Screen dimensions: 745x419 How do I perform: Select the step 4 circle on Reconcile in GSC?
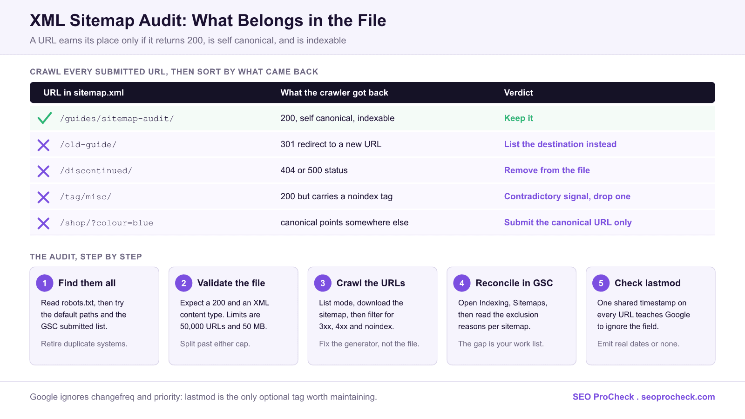pos(462,283)
